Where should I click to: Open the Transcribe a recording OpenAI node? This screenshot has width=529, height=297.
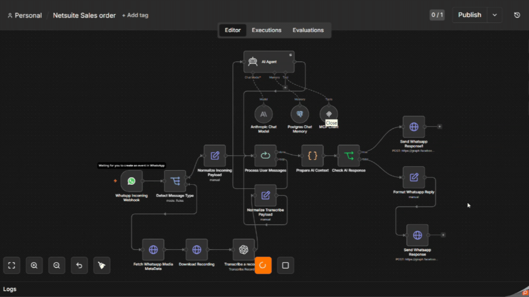(x=243, y=249)
